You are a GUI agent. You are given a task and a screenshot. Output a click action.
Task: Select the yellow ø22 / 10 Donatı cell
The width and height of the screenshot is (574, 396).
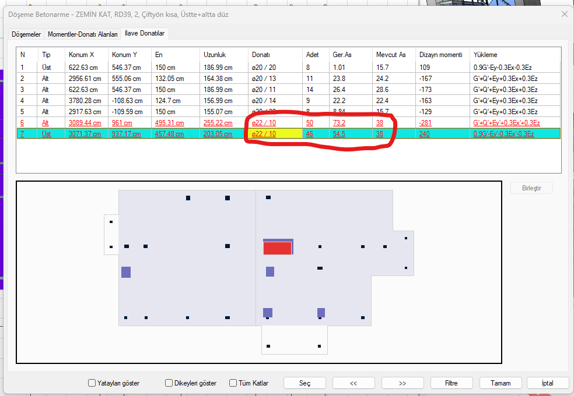tap(275, 134)
